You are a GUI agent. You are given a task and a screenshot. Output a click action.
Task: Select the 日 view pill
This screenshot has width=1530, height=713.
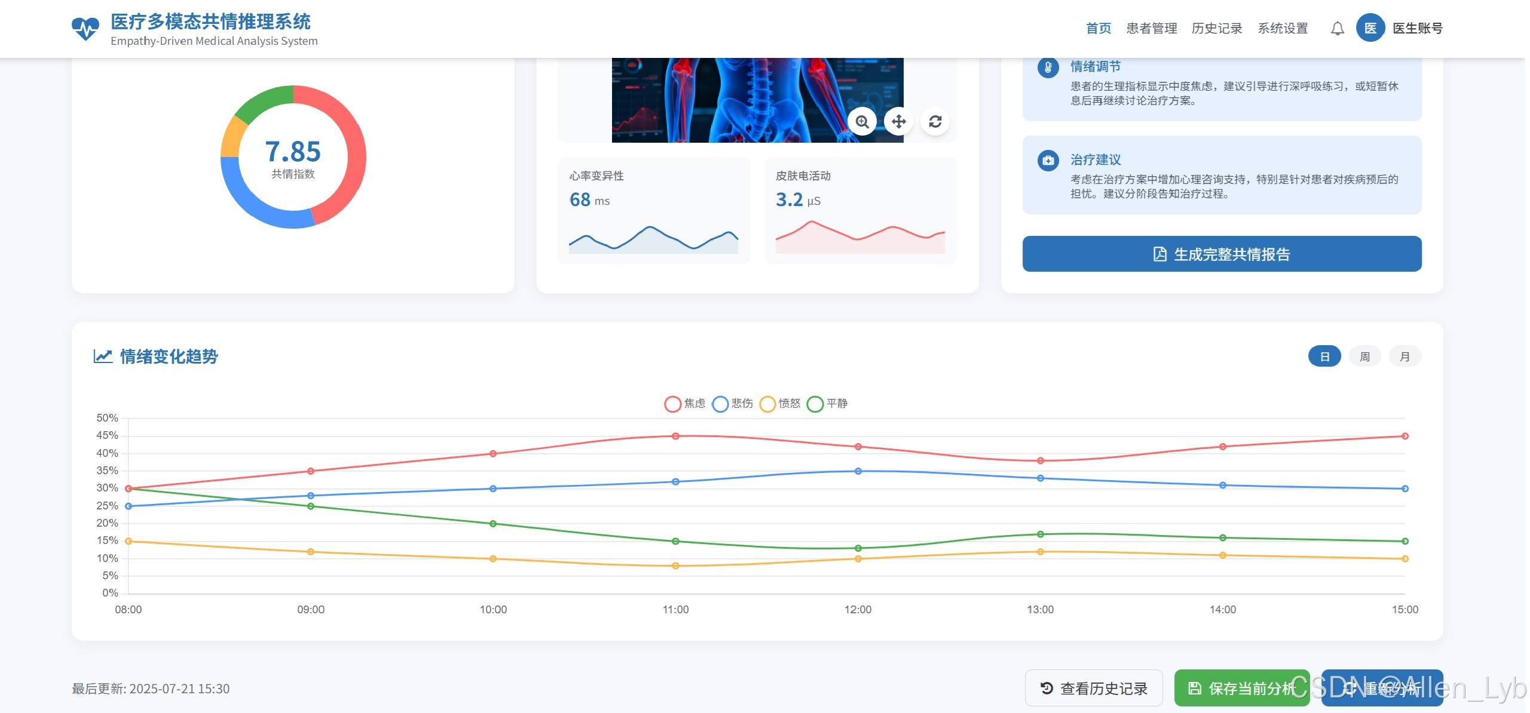pos(1324,356)
